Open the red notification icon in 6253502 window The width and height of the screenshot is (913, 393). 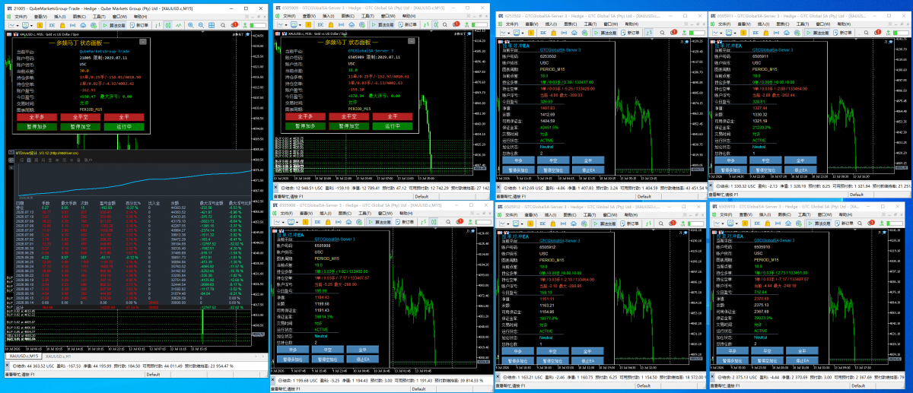click(x=674, y=32)
